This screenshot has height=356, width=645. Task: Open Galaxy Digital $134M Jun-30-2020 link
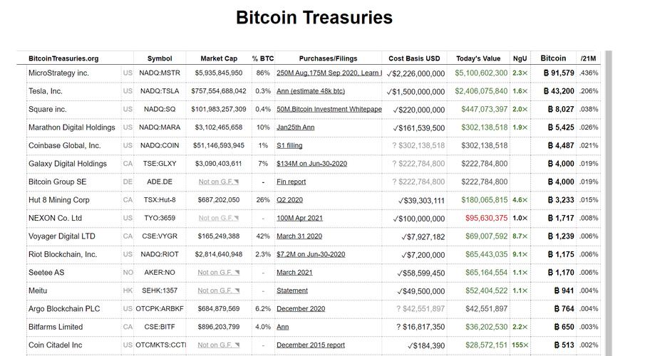(311, 164)
